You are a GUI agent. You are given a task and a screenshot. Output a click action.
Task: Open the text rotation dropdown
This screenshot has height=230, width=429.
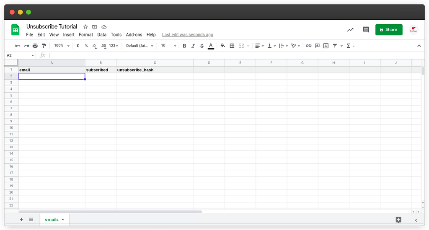point(295,46)
